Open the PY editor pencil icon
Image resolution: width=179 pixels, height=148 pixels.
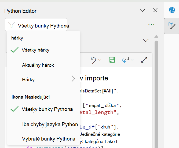click(x=172, y=26)
